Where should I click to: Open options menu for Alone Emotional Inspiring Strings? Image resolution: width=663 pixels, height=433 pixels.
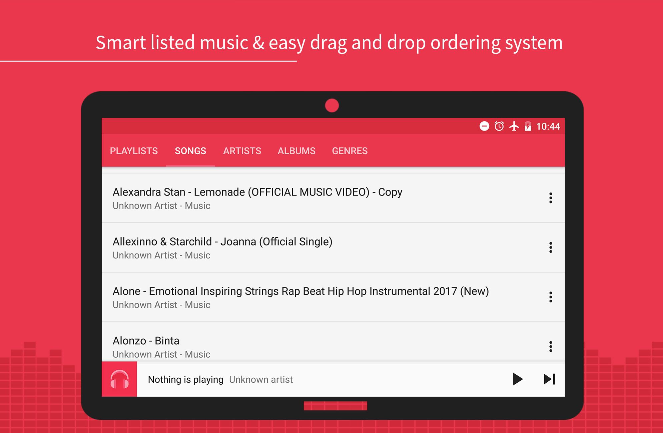(x=551, y=297)
